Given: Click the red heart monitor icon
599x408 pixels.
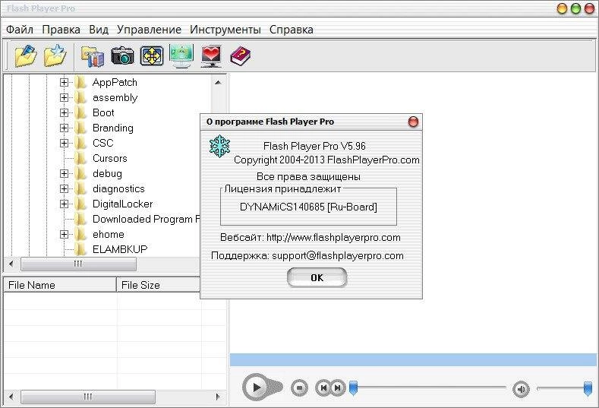Looking at the screenshot, I should (211, 56).
